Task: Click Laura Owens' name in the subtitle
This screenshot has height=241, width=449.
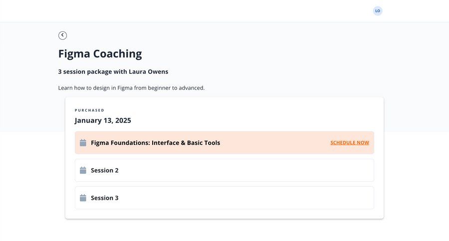Action: [149, 72]
